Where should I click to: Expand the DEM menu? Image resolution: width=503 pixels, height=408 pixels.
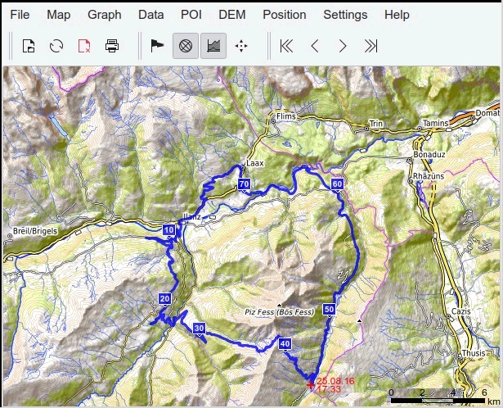232,15
